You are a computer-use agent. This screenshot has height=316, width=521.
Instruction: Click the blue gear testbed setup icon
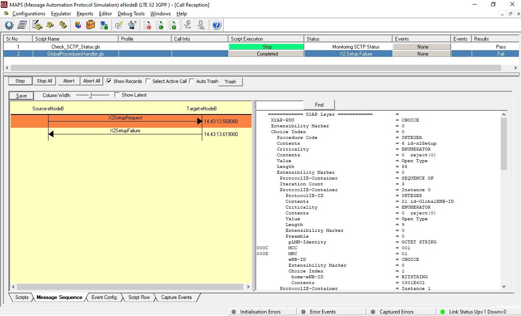click(9, 25)
